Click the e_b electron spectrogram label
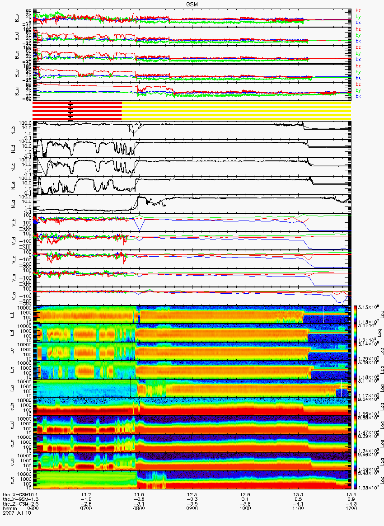The image size is (384, 526). pos(11,407)
